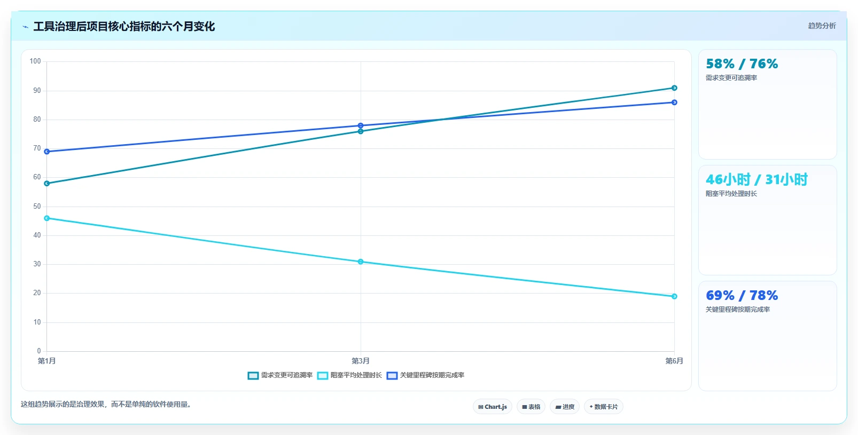Click the 需求变更可追溯率 card caption
Viewport: 858px width, 435px height.
(731, 78)
